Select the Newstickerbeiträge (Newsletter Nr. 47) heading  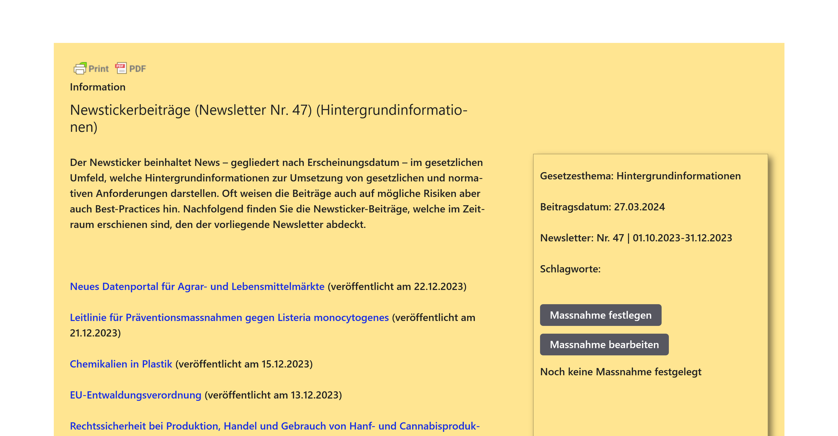269,118
